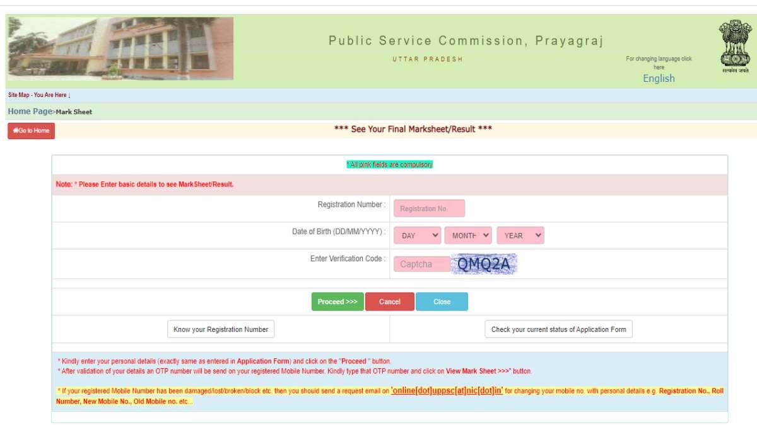Click the Registration No. input field
This screenshot has height=425, width=757.
coord(429,208)
